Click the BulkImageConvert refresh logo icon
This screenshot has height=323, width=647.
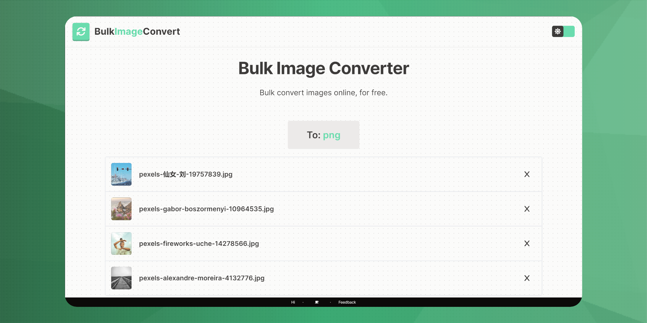tap(81, 32)
